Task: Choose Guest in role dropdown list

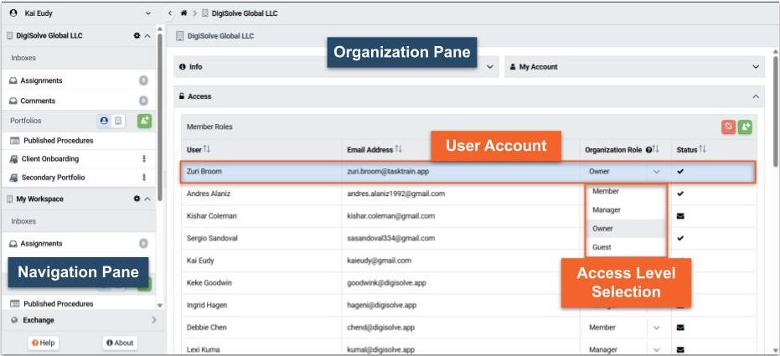Action: tap(626, 247)
